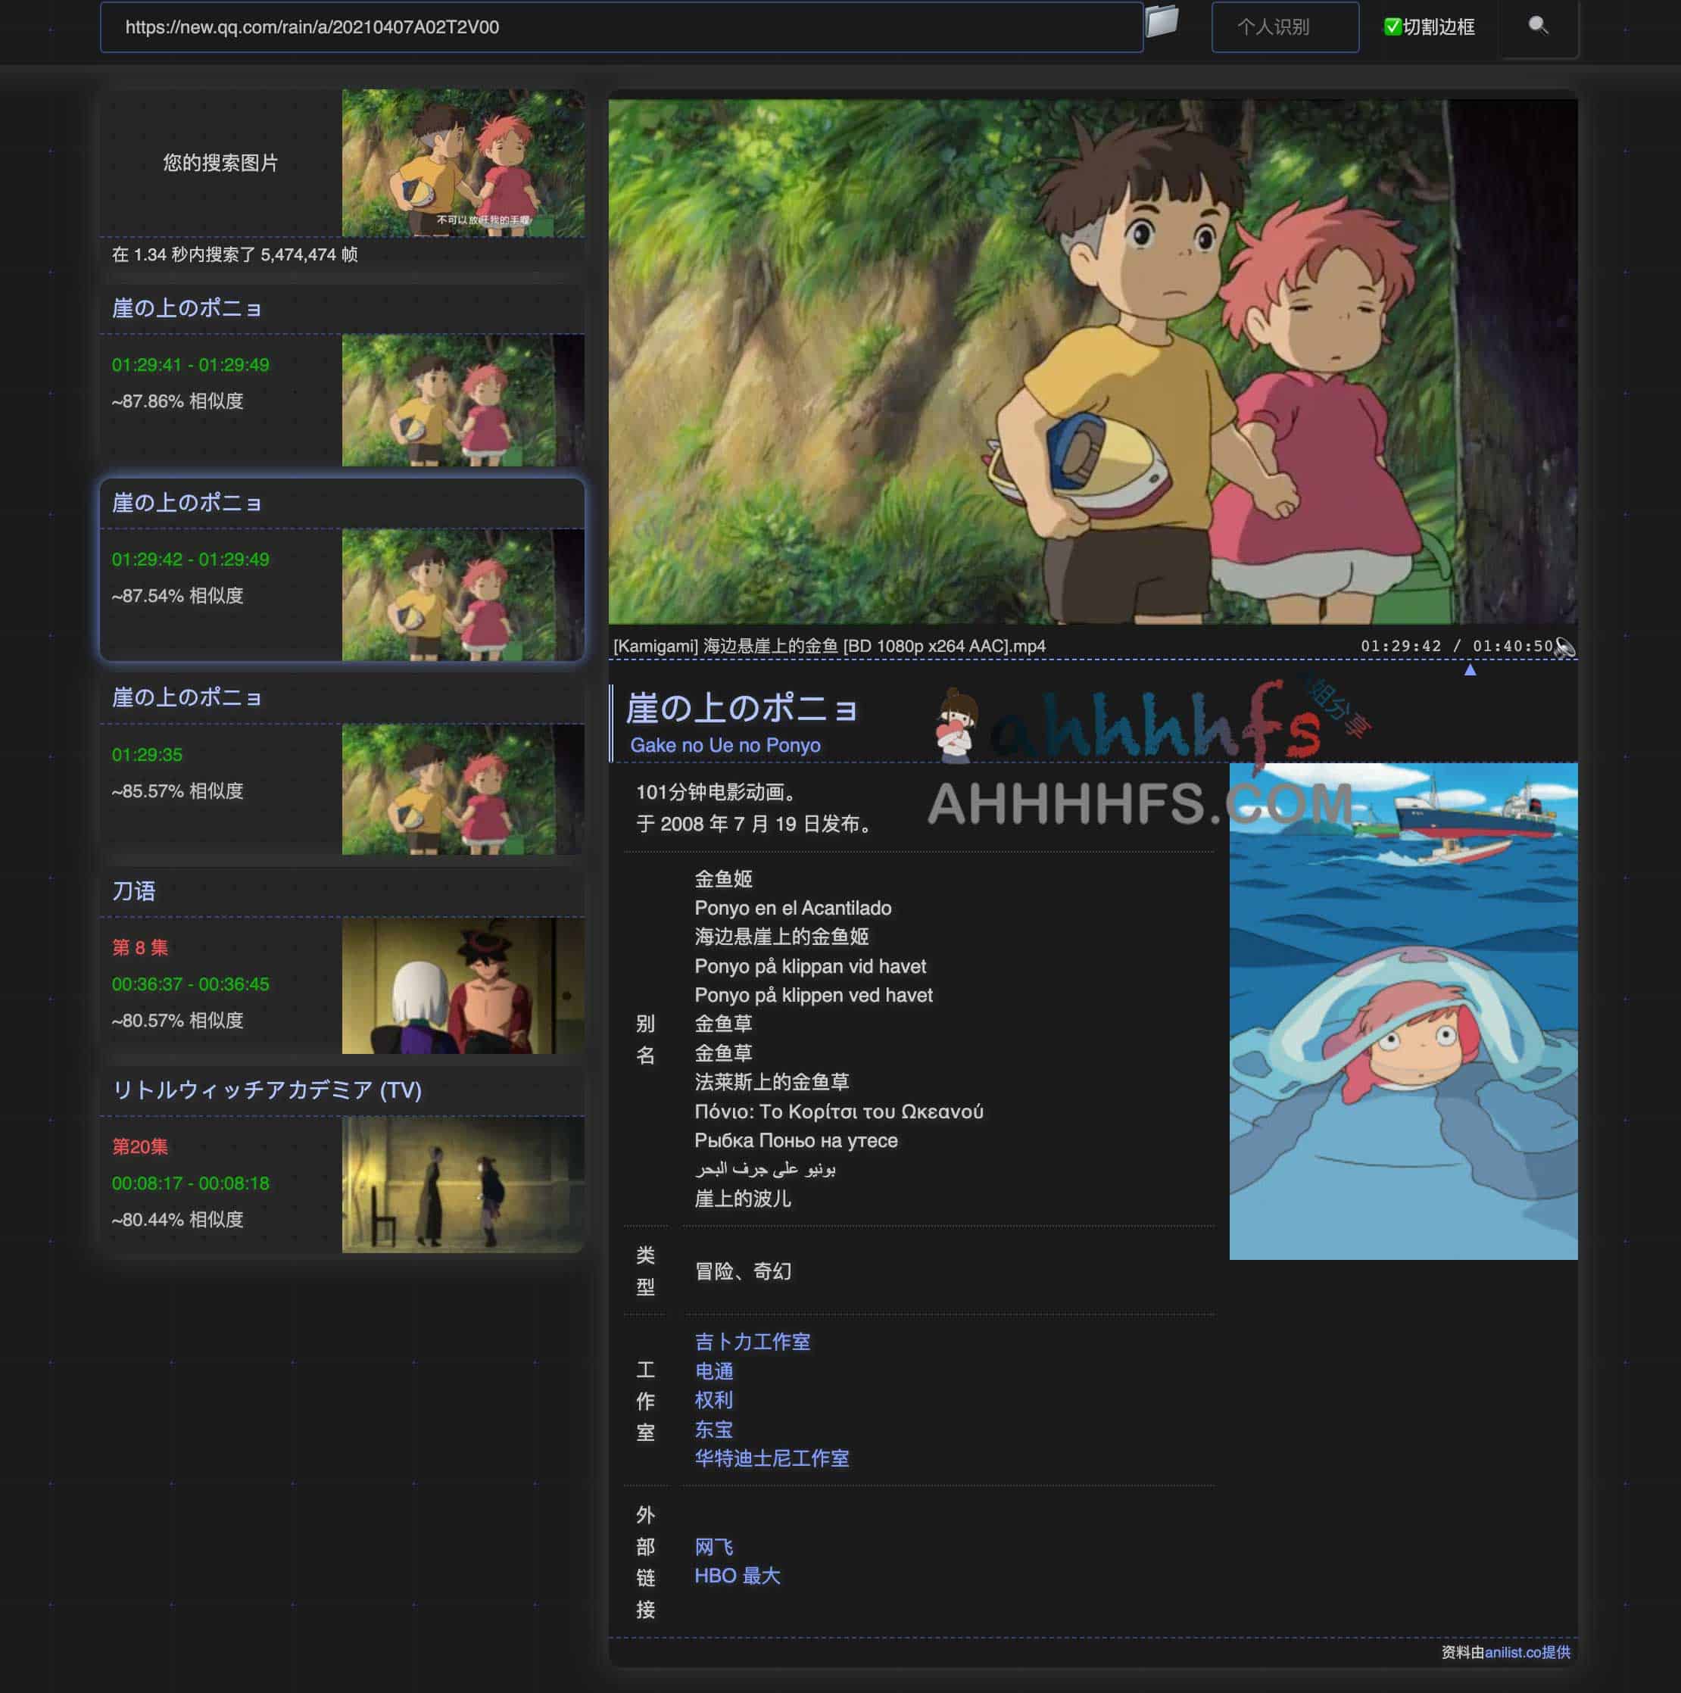
Task: Click the Ponyo poster cover image
Action: [1403, 1012]
